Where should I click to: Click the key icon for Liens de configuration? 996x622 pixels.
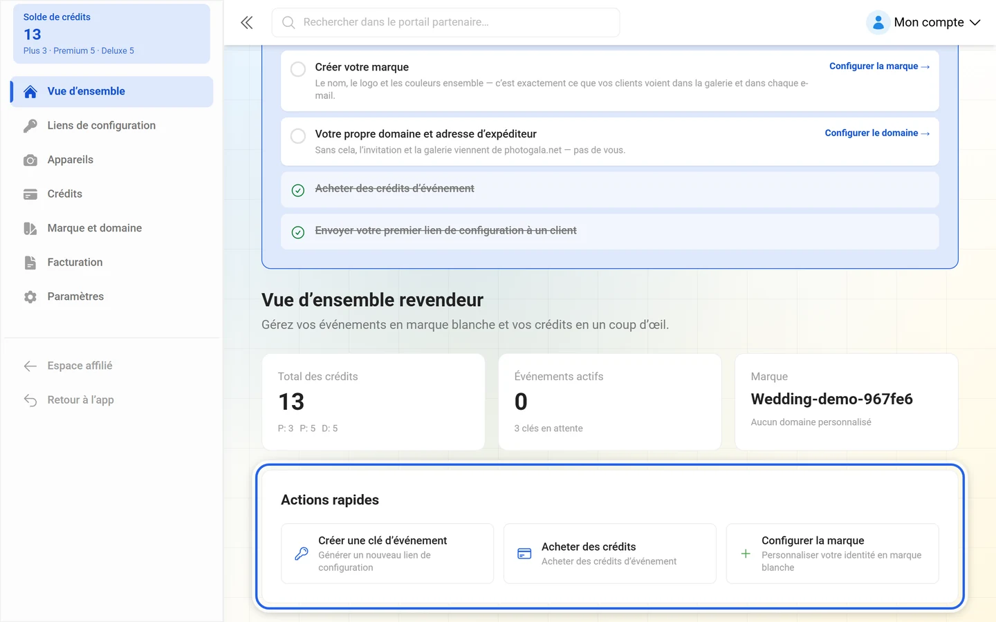30,126
